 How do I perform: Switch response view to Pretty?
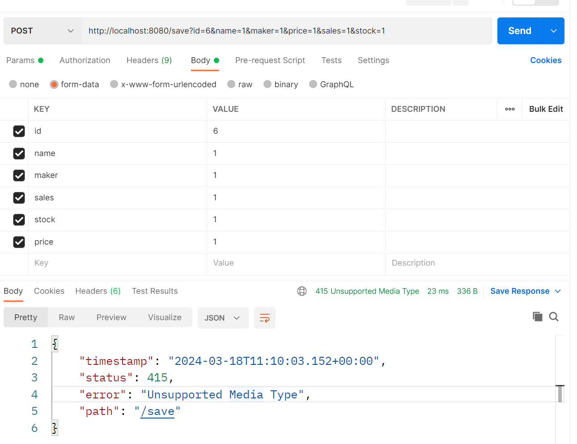(25, 317)
